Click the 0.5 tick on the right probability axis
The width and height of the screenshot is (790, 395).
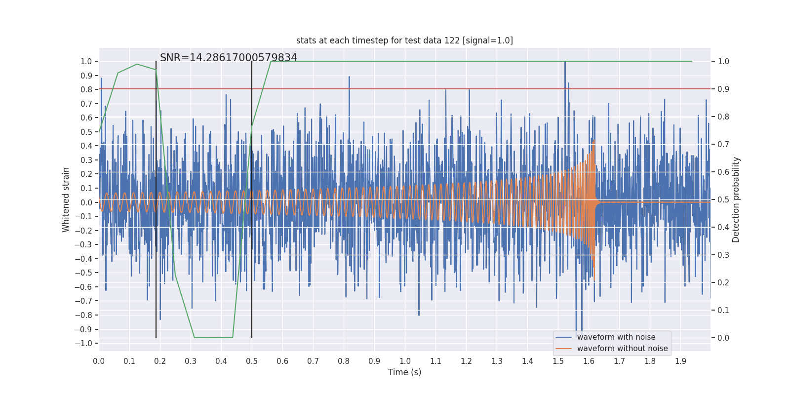click(723, 200)
